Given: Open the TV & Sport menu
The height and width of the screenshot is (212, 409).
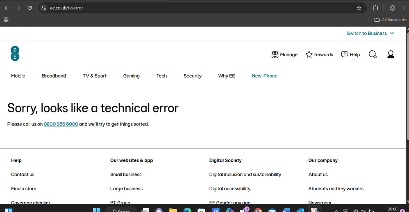Looking at the screenshot, I should (95, 76).
